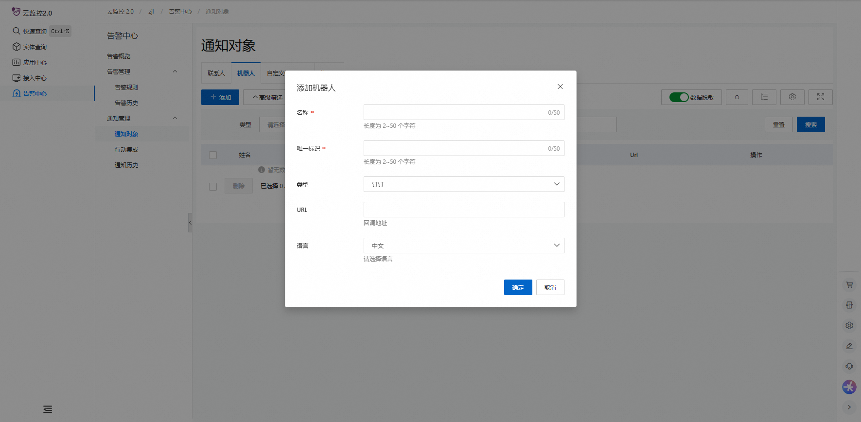Open the floating settings gear icon
Viewport: 861px width, 422px height.
[849, 326]
